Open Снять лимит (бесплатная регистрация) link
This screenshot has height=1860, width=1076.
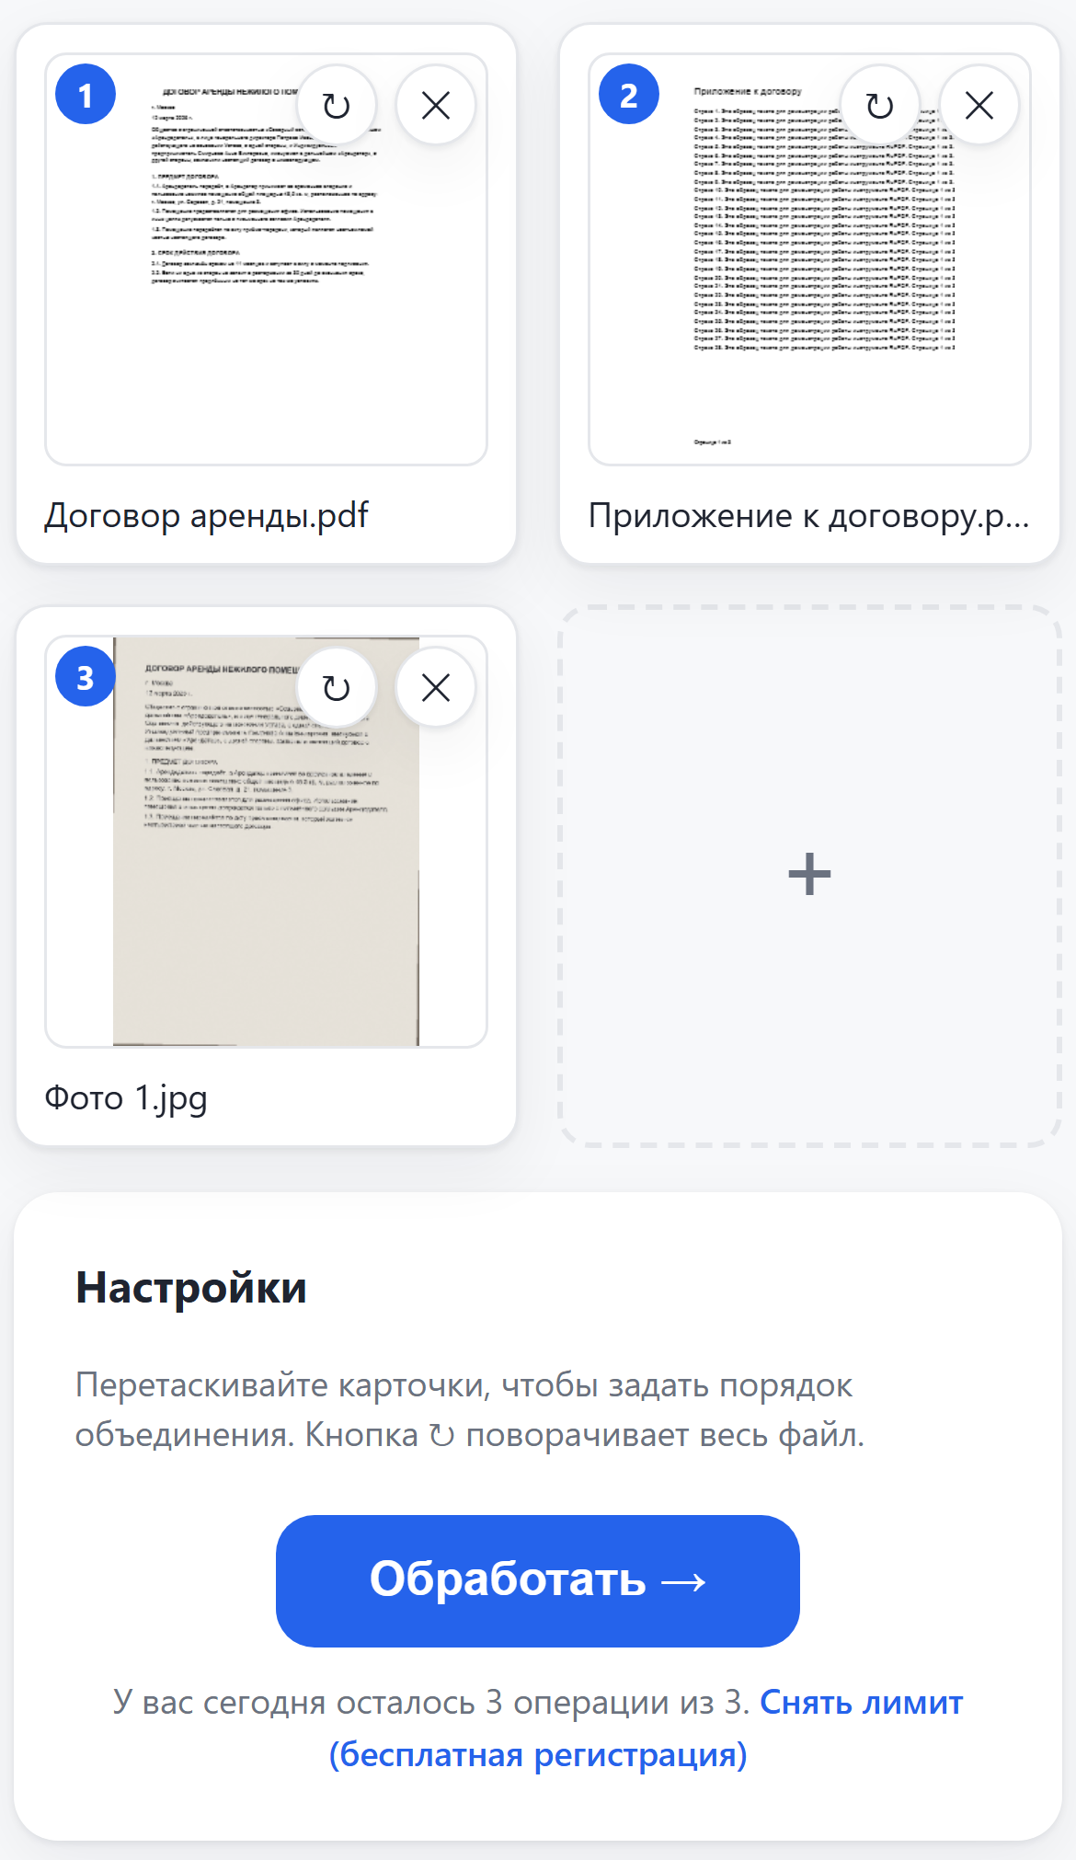[647, 1728]
